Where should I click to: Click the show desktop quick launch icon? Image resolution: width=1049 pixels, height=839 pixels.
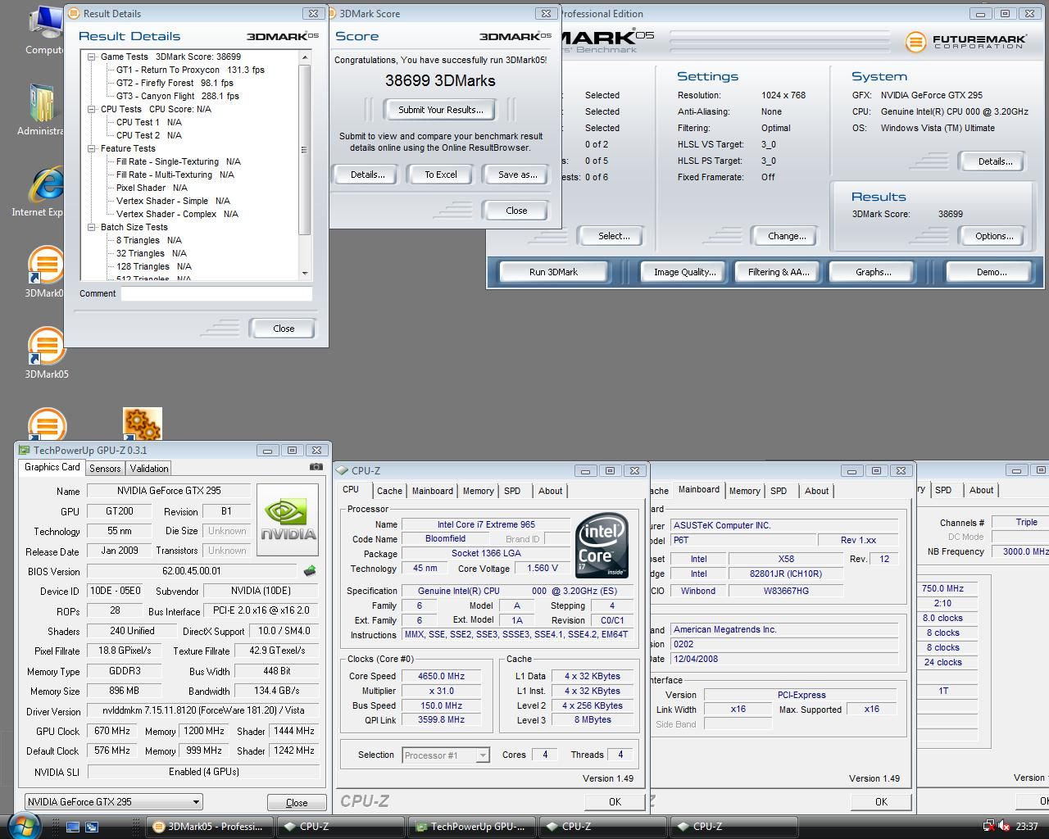click(x=73, y=827)
